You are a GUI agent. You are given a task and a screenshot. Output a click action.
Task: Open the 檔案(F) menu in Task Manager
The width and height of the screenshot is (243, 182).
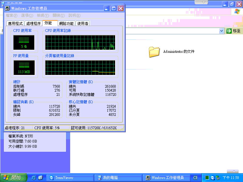click(12, 15)
